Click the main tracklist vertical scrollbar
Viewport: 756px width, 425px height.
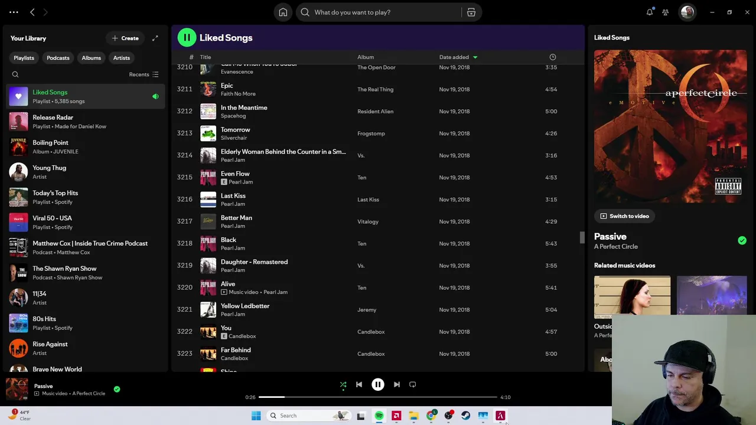click(x=582, y=237)
